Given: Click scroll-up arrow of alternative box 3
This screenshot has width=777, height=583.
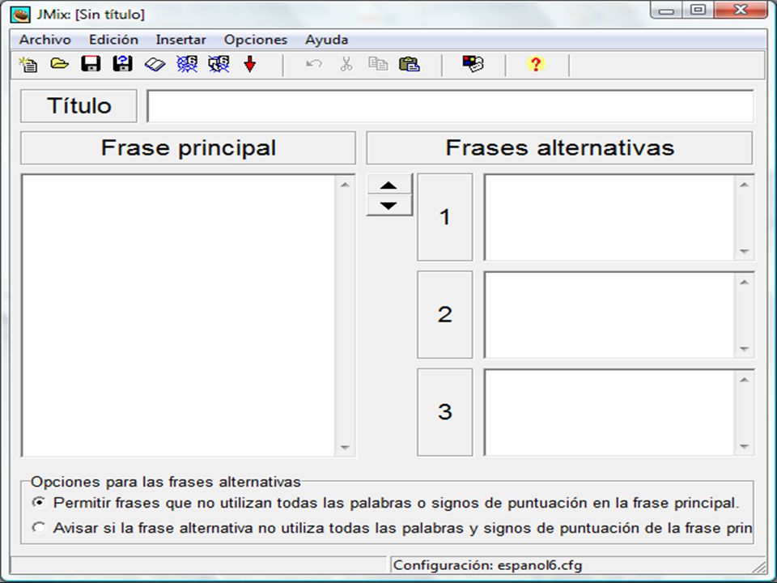Looking at the screenshot, I should 745,380.
